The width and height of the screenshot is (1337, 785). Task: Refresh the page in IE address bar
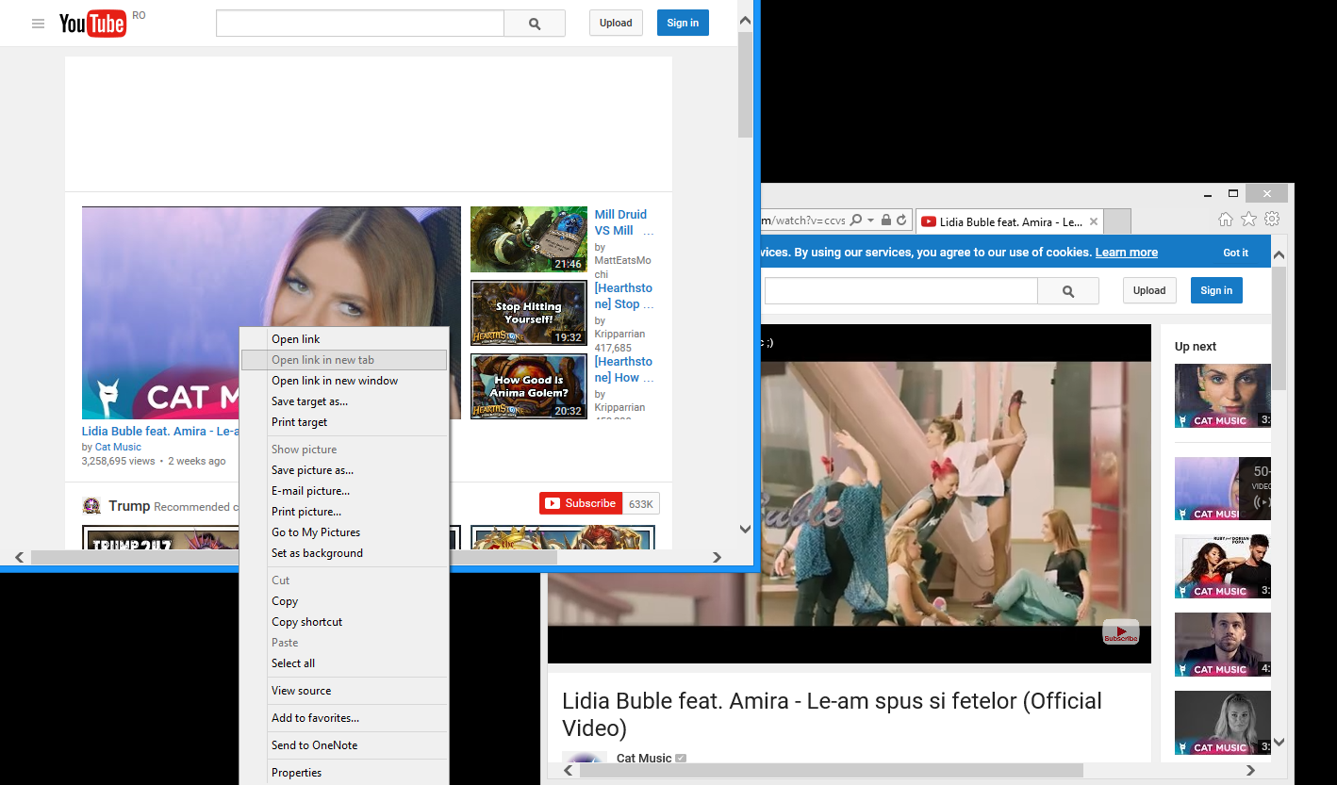pyautogui.click(x=901, y=221)
